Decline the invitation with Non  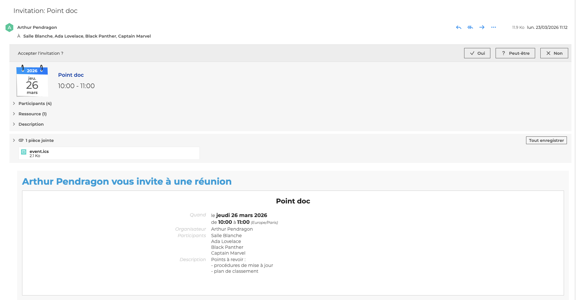554,53
